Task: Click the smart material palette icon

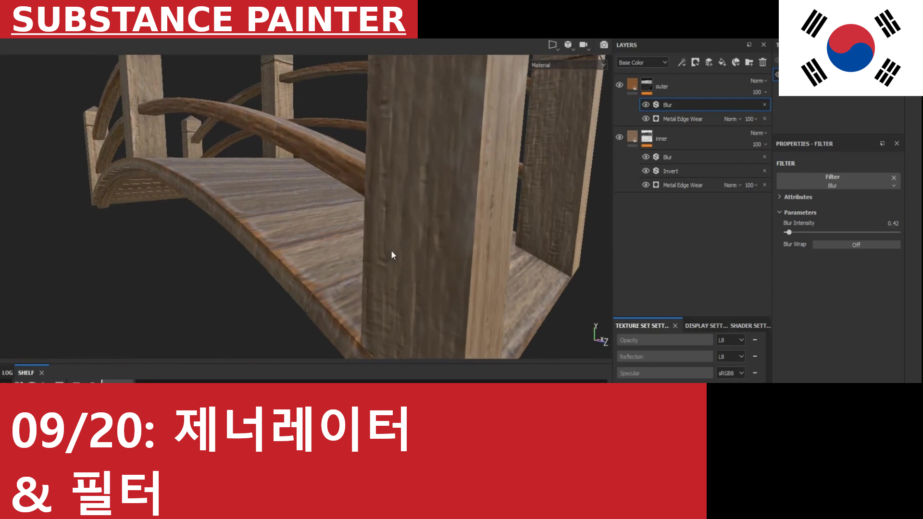Action: (736, 62)
